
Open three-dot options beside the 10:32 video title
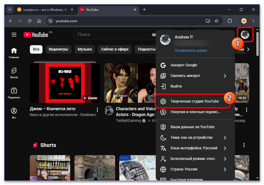pyautogui.click(x=247, y=110)
